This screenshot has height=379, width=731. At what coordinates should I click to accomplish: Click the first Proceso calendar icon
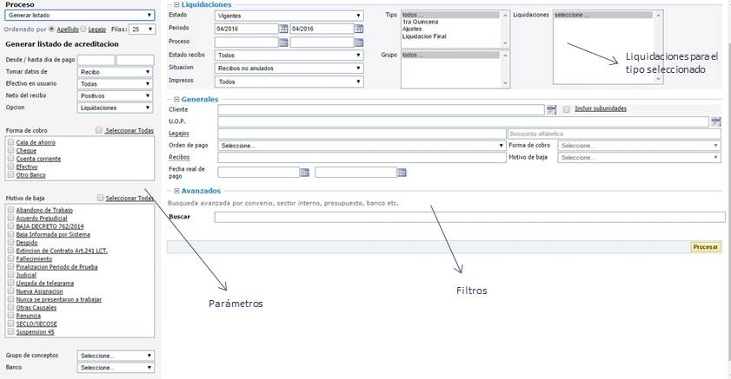coord(282,42)
